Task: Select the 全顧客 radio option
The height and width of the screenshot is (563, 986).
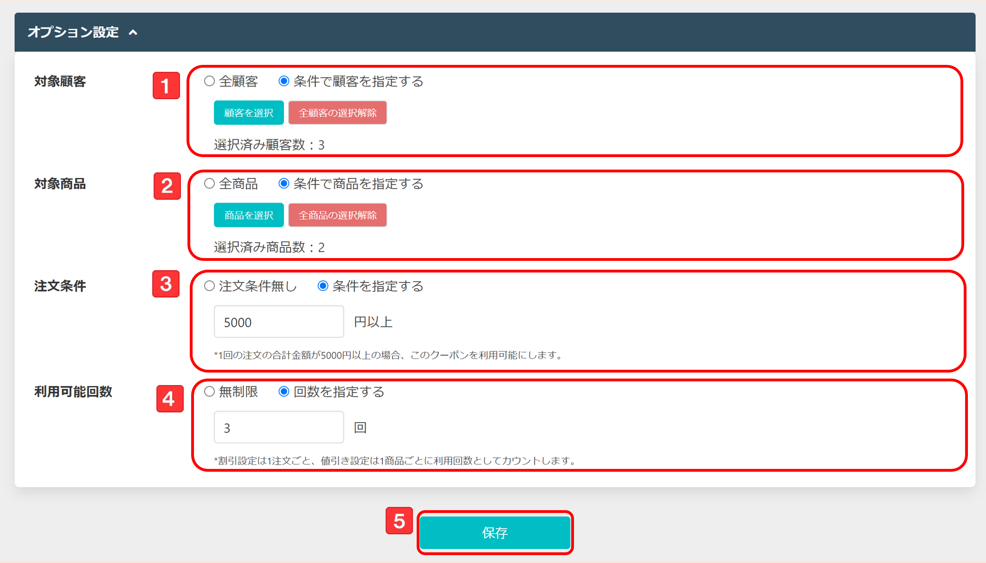Action: [x=209, y=81]
